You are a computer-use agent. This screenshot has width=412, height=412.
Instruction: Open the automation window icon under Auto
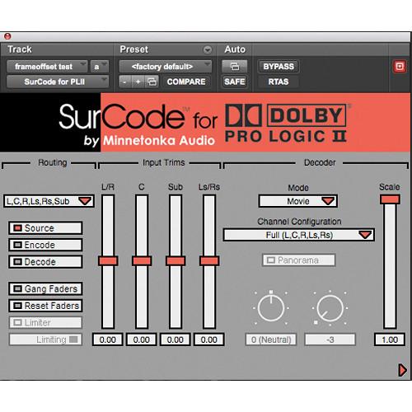235,67
